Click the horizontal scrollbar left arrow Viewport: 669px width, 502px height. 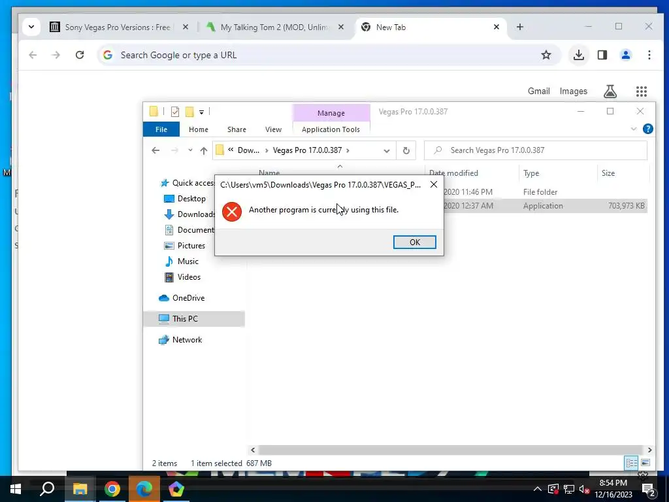pyautogui.click(x=253, y=450)
